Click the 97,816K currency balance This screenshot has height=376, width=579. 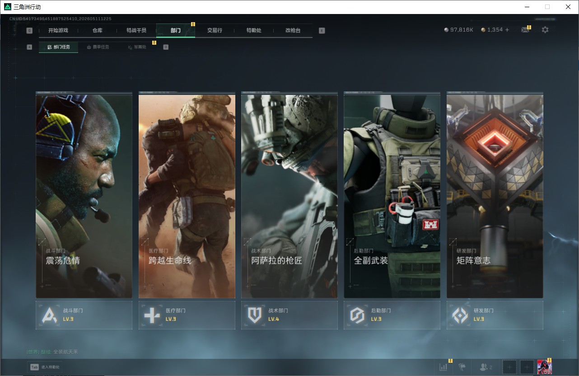(x=462, y=30)
